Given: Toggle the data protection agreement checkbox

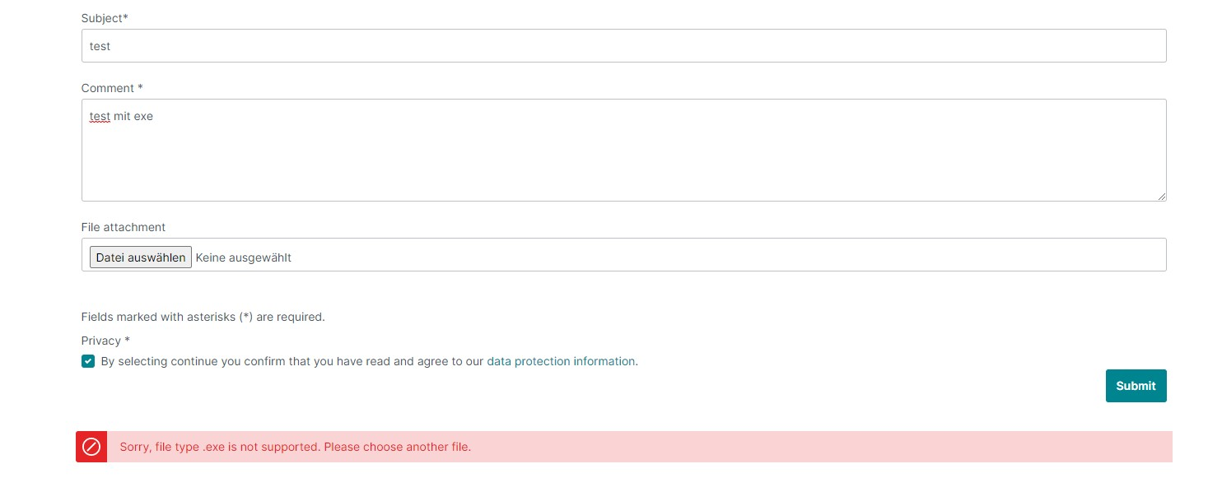Looking at the screenshot, I should click(x=88, y=361).
